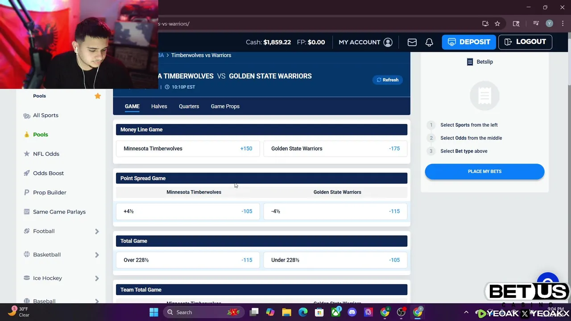Open All Sports in sidebar
This screenshot has height=321, width=571.
pyautogui.click(x=46, y=115)
